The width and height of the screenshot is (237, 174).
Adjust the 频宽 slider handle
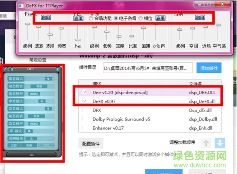(61, 28)
